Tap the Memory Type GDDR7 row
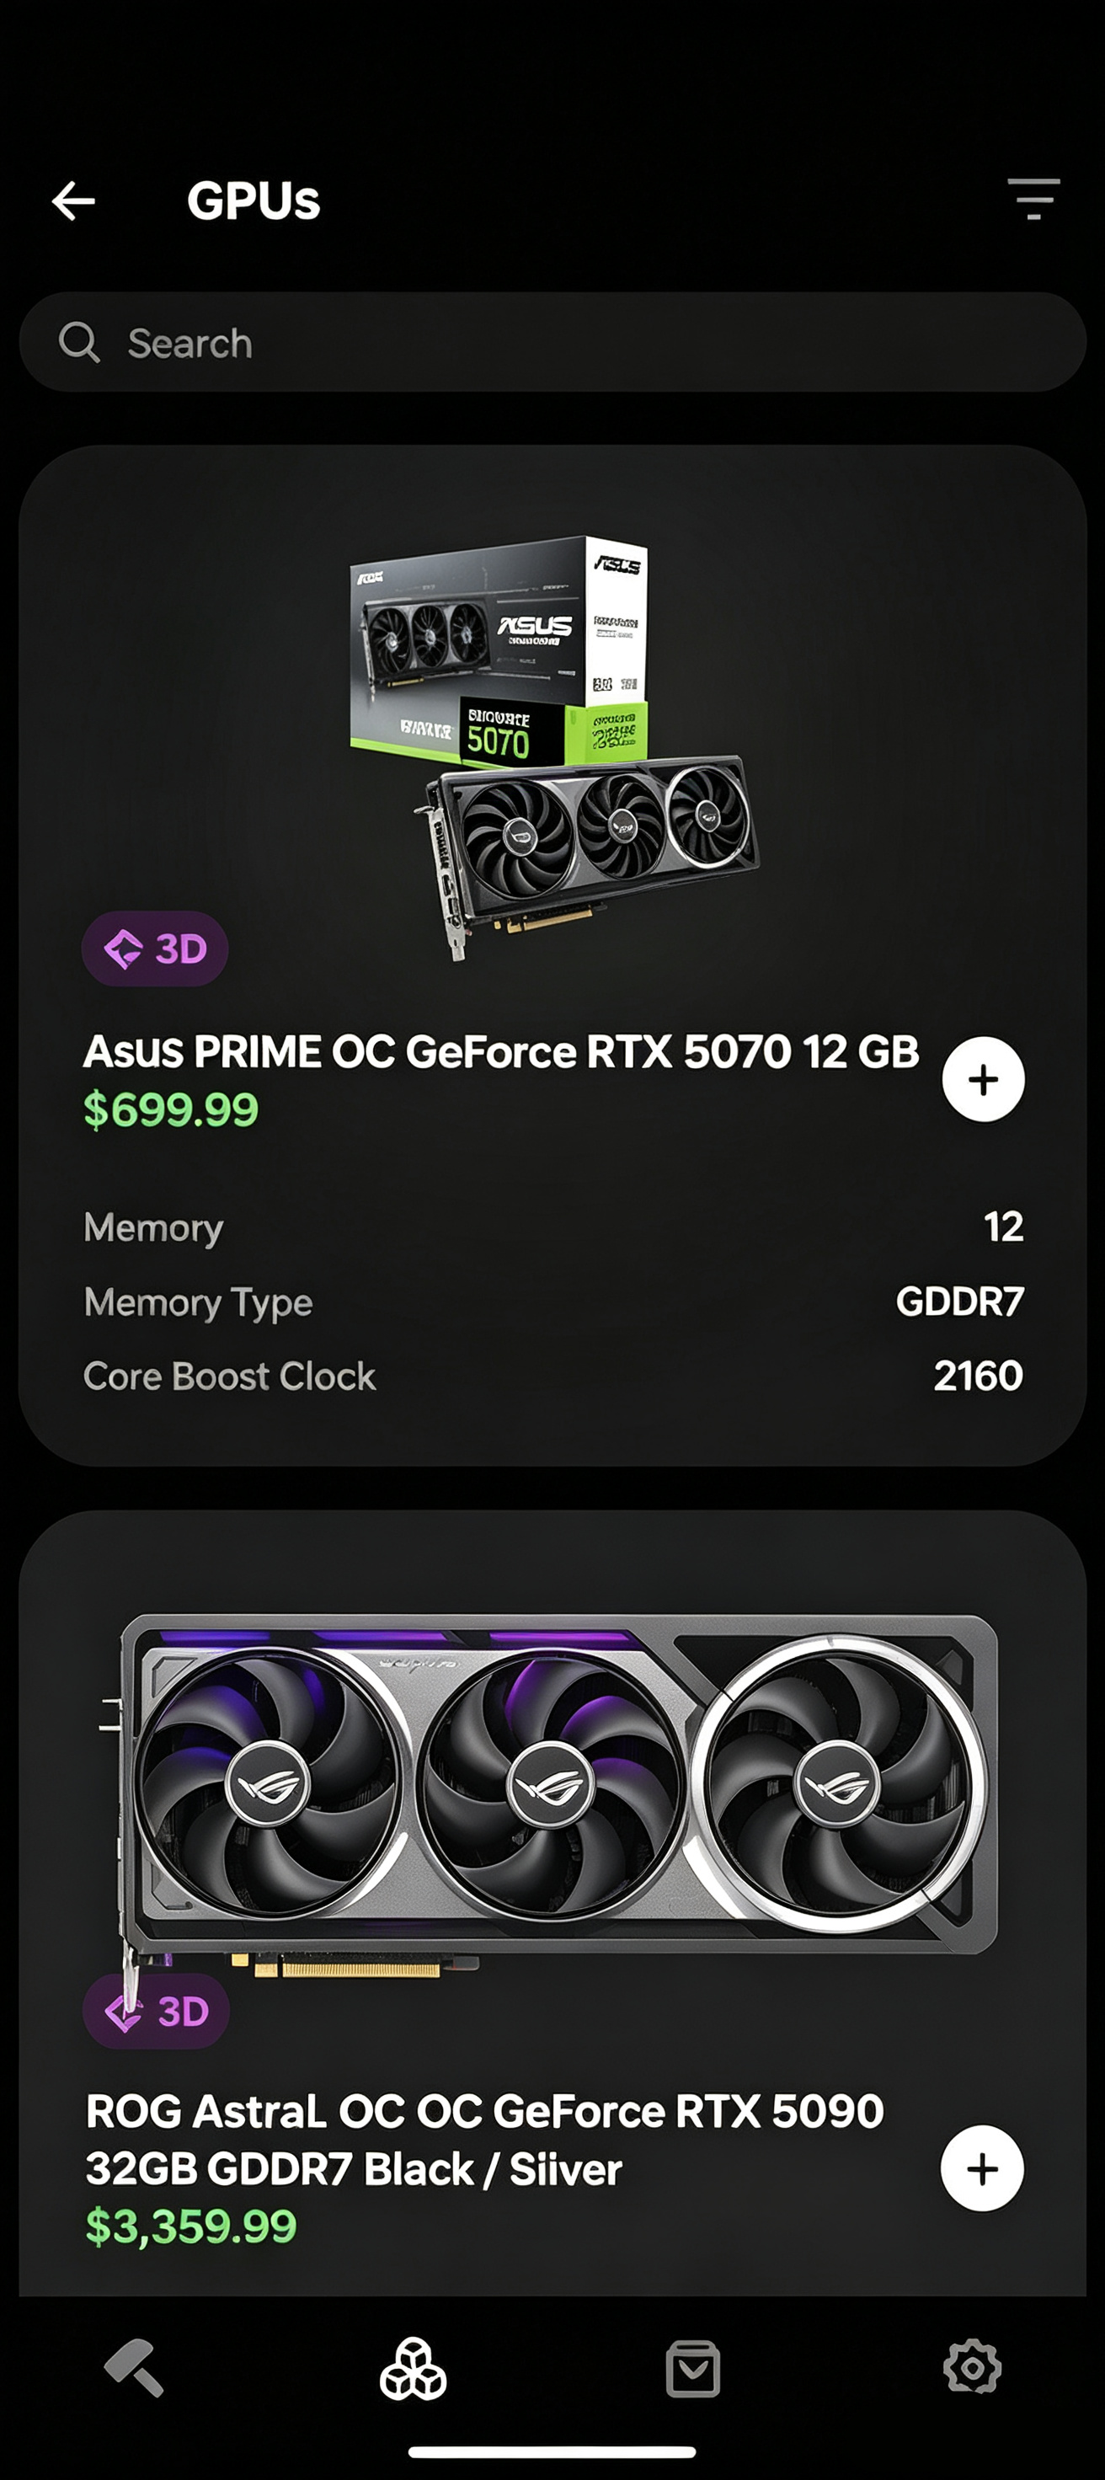Image resolution: width=1105 pixels, height=2480 pixels. point(553,1301)
